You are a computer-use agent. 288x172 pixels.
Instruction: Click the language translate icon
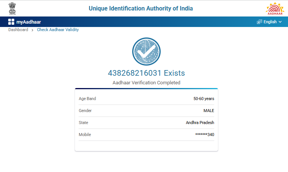point(259,22)
